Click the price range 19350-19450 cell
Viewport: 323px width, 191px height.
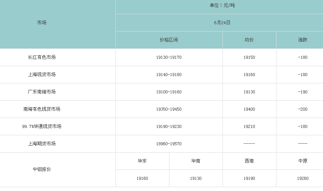click(169, 109)
